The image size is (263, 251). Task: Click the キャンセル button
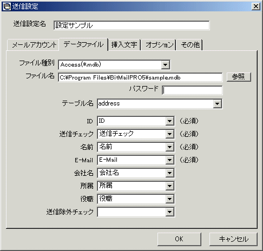233,239
